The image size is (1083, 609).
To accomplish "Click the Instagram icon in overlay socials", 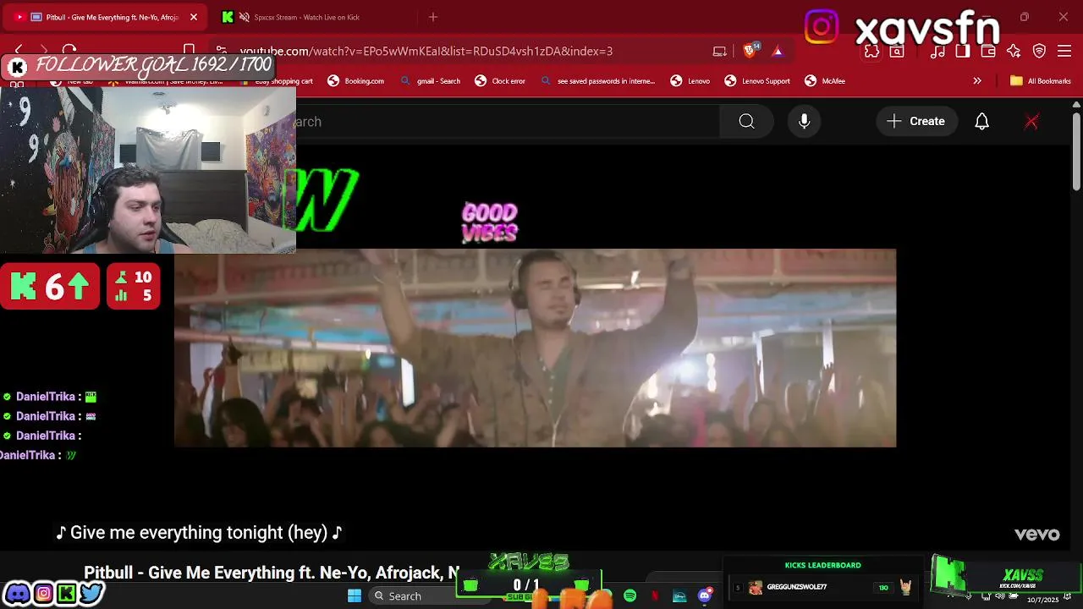I will [x=42, y=593].
